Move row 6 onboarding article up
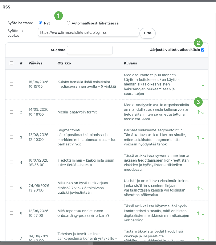This screenshot has width=216, height=245. coord(198,213)
